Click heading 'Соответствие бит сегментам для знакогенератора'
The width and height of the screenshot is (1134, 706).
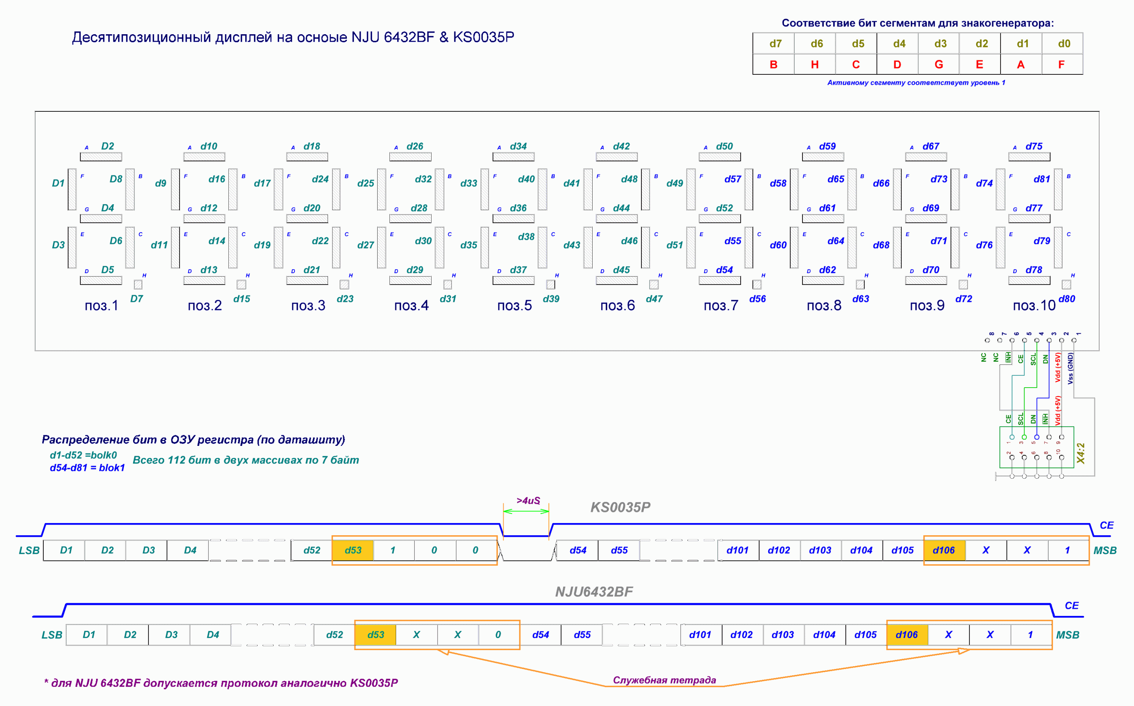pyautogui.click(x=917, y=23)
